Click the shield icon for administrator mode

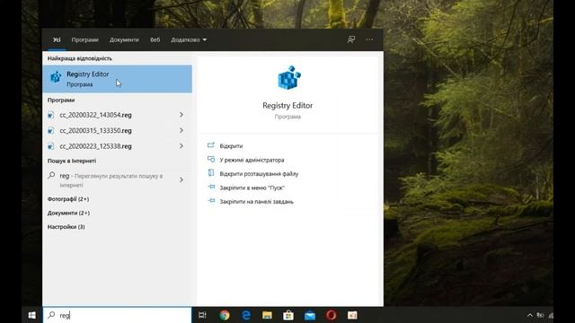click(211, 159)
